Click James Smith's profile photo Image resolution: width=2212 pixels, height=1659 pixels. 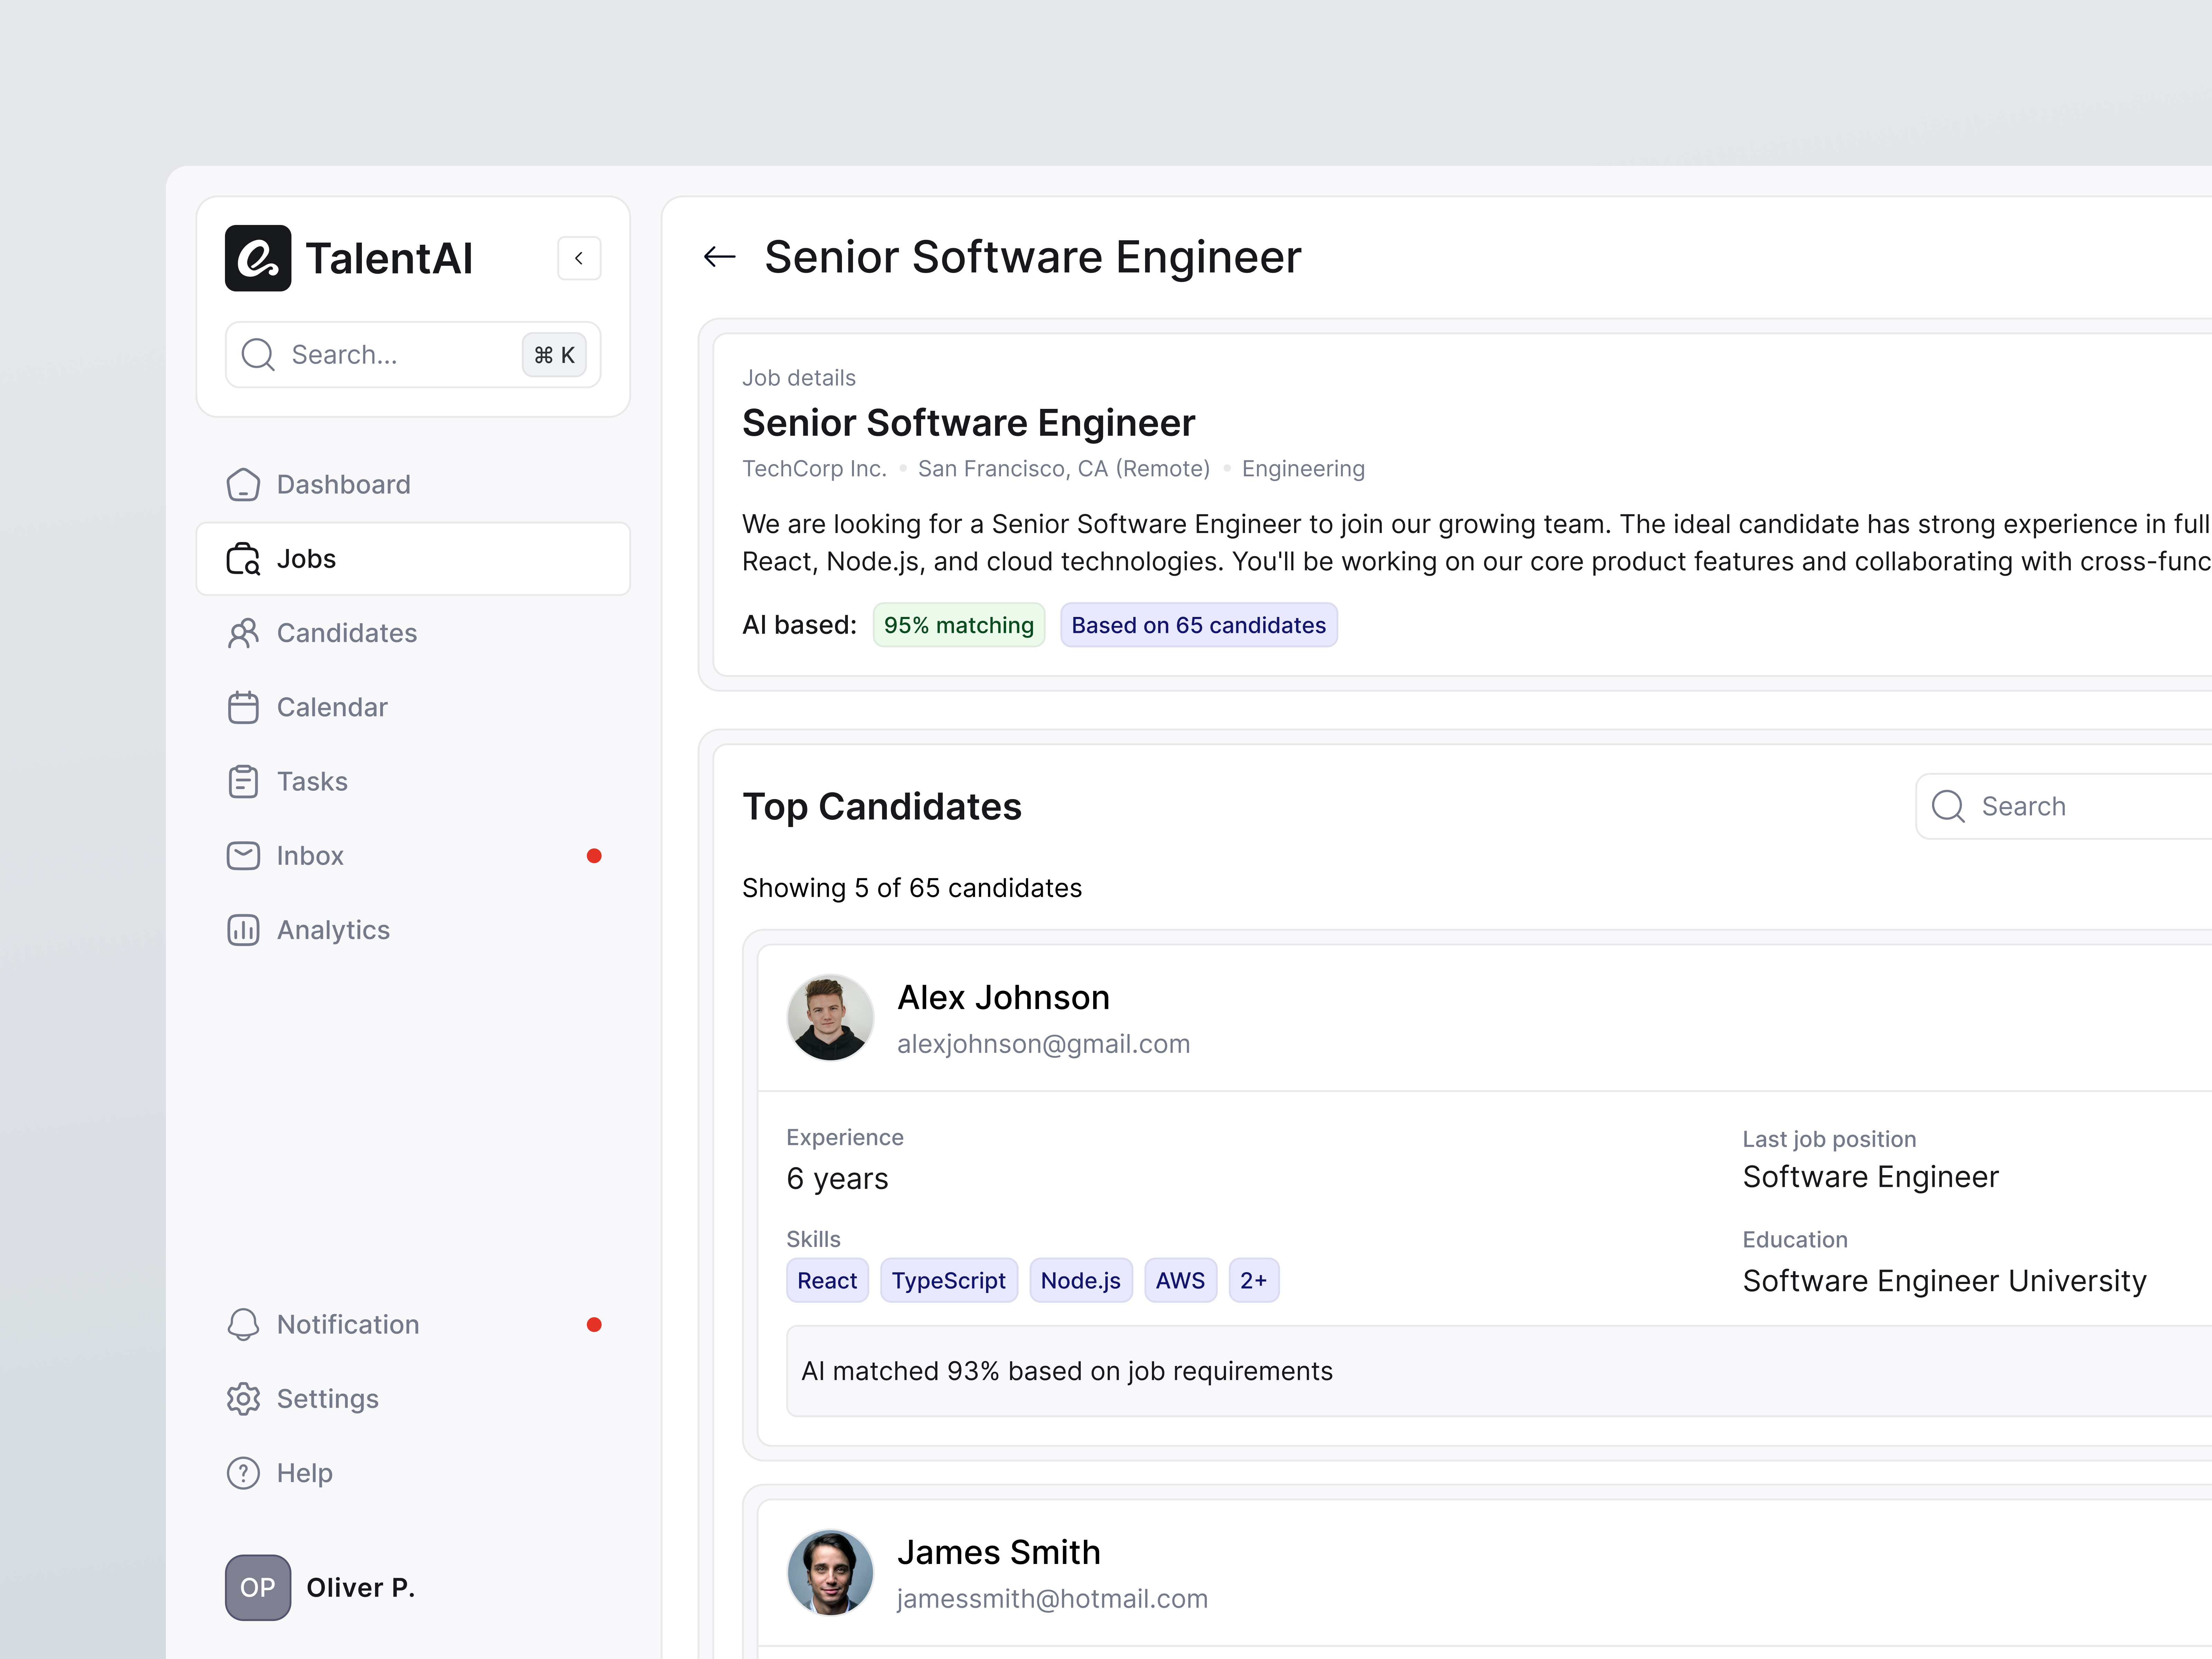[x=830, y=1573]
